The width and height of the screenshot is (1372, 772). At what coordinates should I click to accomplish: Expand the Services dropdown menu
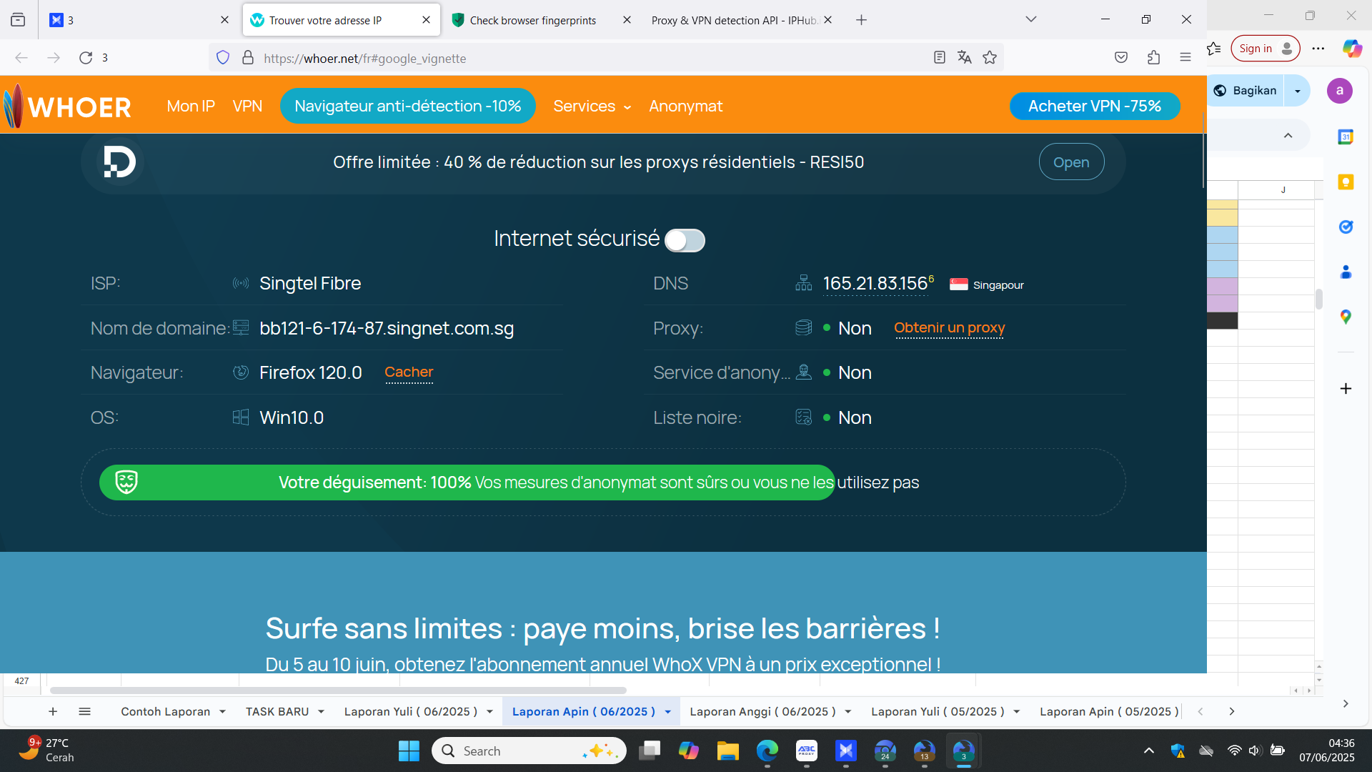click(592, 107)
